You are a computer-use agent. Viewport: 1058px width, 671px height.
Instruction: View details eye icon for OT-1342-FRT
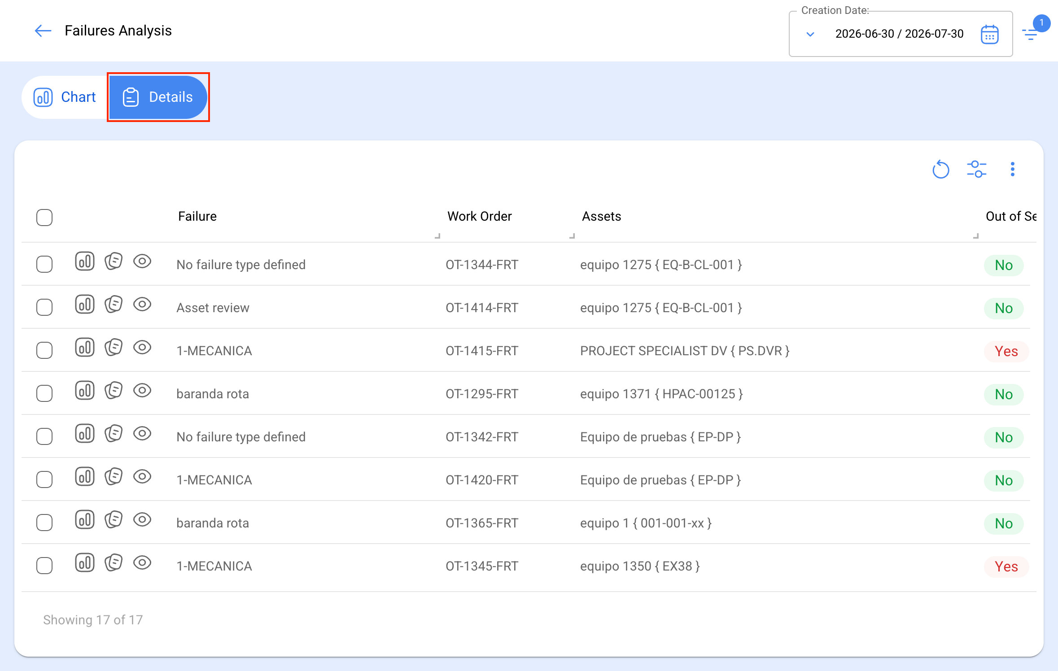(x=142, y=433)
